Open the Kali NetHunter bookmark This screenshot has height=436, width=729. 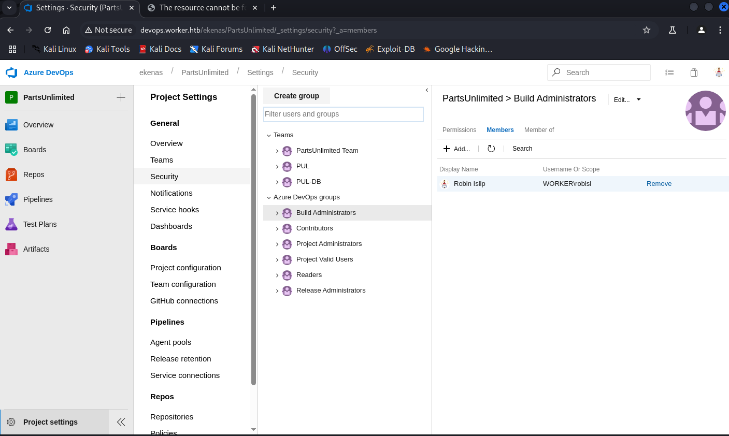tap(283, 49)
